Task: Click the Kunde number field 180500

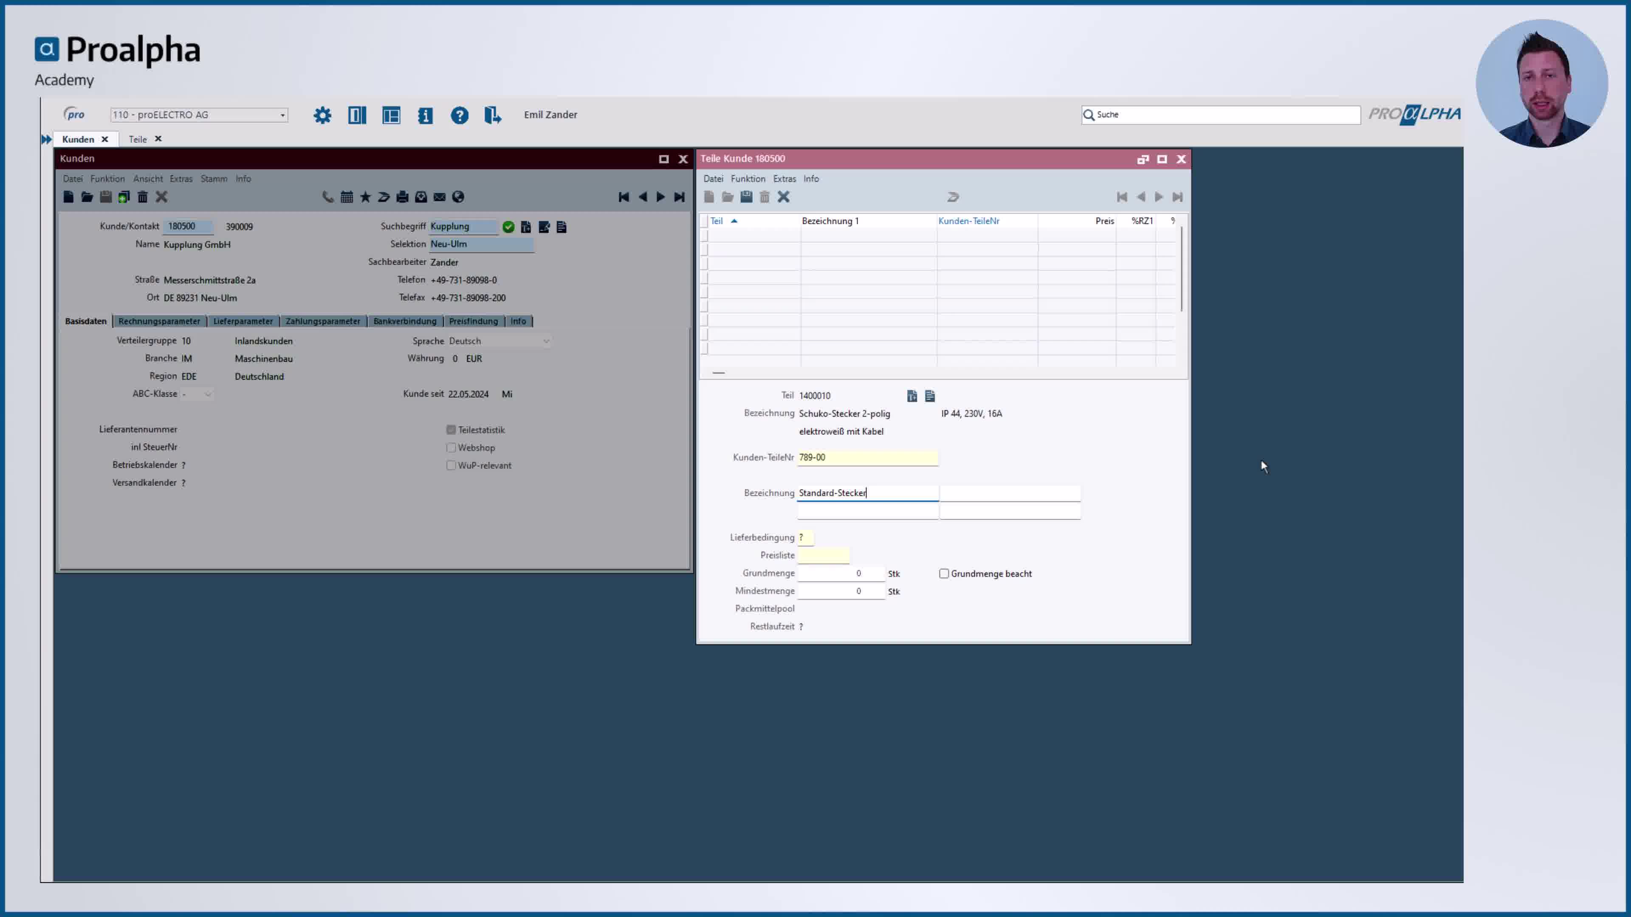Action: (187, 227)
